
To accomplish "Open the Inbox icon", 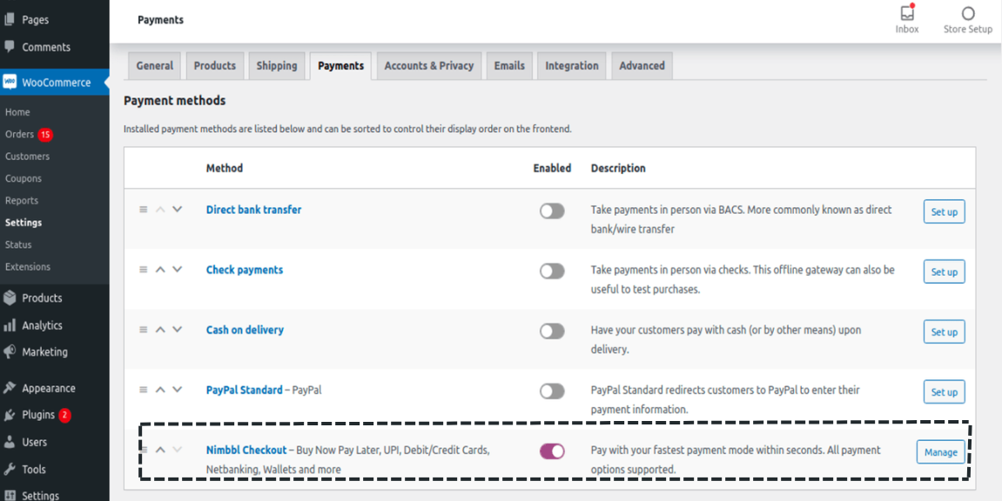I will coord(907,13).
